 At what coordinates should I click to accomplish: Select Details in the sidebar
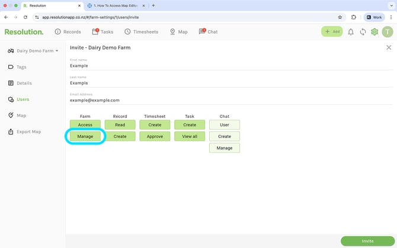(20, 83)
